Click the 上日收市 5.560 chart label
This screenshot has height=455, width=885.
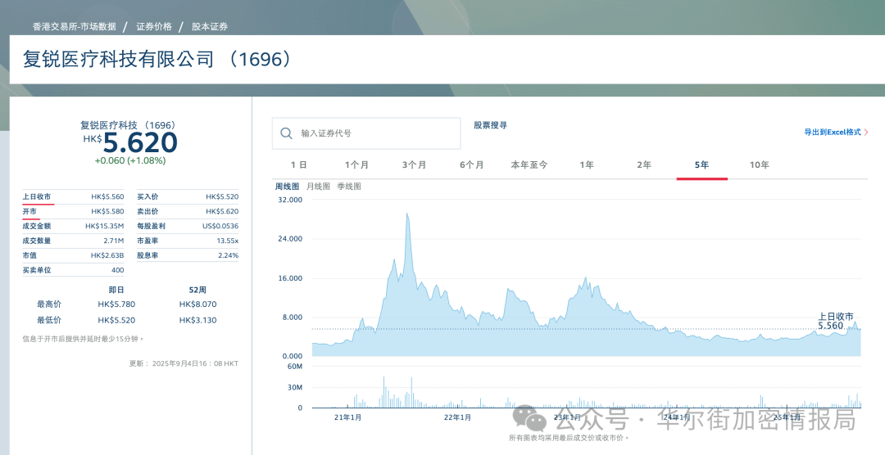click(x=835, y=322)
